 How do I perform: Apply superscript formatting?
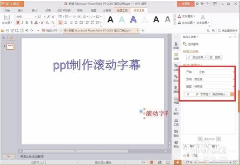tap(42, 23)
